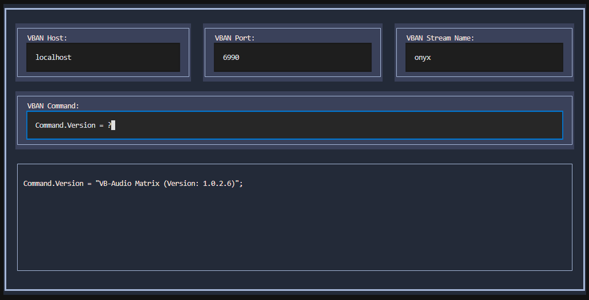Click inside the VBAN Command input box
The width and height of the screenshot is (589, 300).
click(x=294, y=125)
